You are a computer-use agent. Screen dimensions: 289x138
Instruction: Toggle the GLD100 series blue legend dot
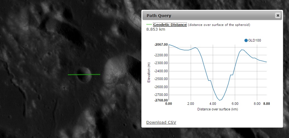point(246,40)
